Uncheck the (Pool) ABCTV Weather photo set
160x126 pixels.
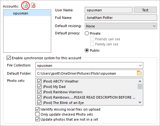point(39,81)
